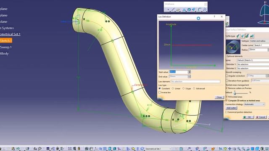Select Conic profile type icon in Swept Surface

tap(252, 36)
